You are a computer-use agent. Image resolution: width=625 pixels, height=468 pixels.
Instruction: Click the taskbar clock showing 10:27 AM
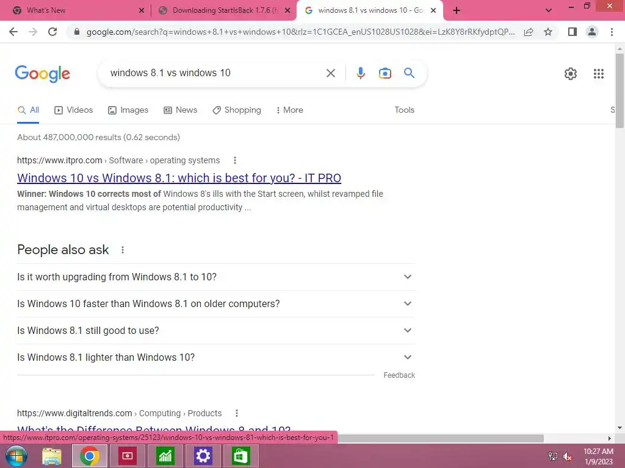(x=598, y=456)
